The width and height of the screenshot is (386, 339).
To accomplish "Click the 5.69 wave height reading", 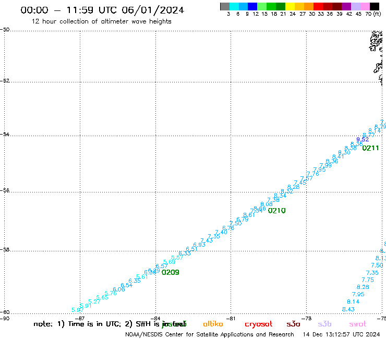I will coord(170,262).
